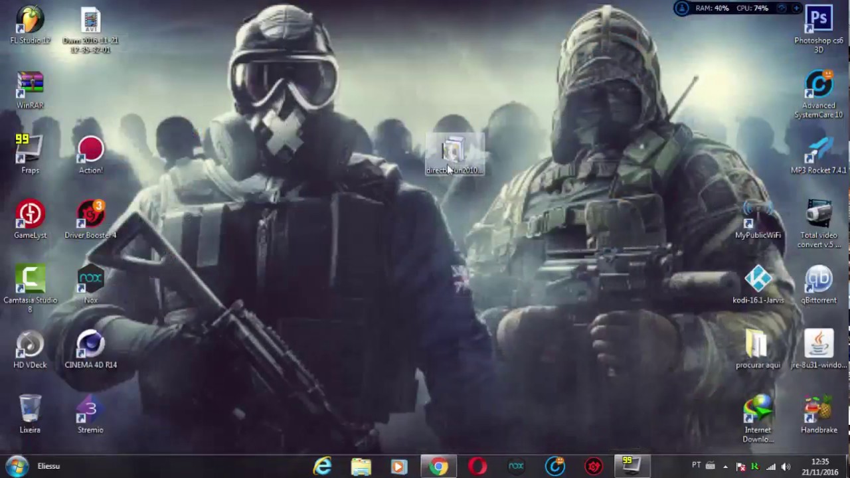
Task: Launch the CINEMA 4D R14 shortcut
Action: [x=91, y=349]
